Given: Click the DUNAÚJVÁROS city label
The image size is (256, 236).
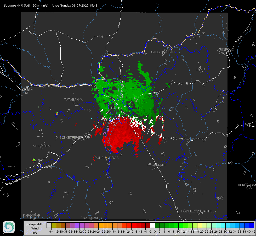Looking at the screenshot, I should (106, 158).
